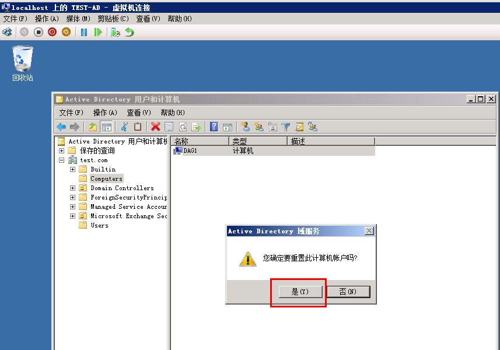Revert the VM with the green undo arrow

(x=130, y=32)
